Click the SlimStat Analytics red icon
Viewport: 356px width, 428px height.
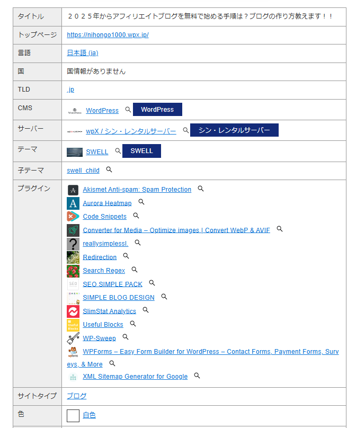(73, 311)
